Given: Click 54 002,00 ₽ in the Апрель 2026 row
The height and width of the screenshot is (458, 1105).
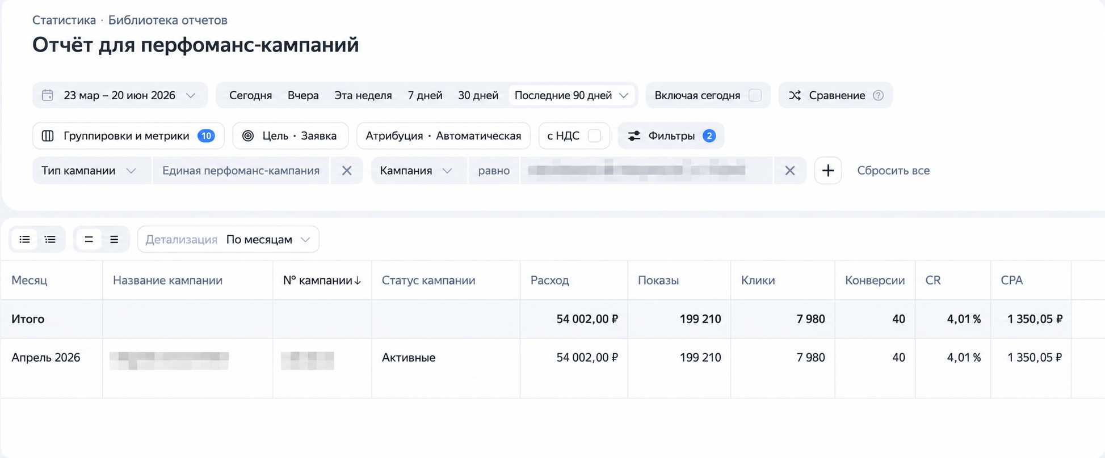Looking at the screenshot, I should pyautogui.click(x=587, y=358).
